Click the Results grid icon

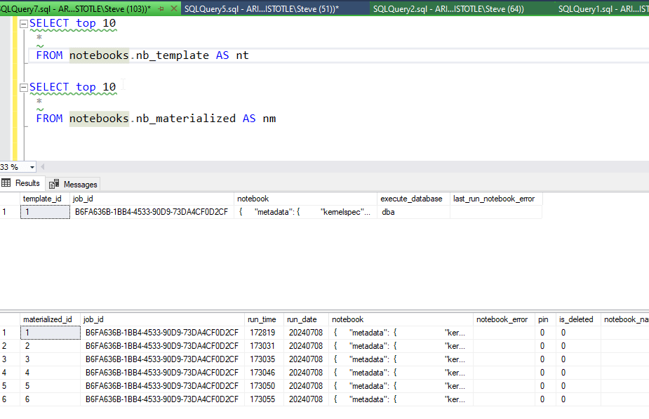pyautogui.click(x=6, y=183)
